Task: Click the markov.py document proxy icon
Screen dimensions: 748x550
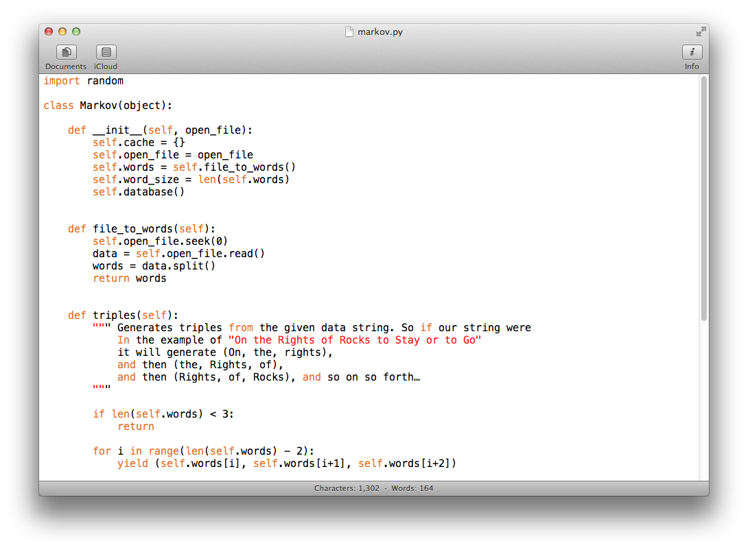Action: coord(349,32)
